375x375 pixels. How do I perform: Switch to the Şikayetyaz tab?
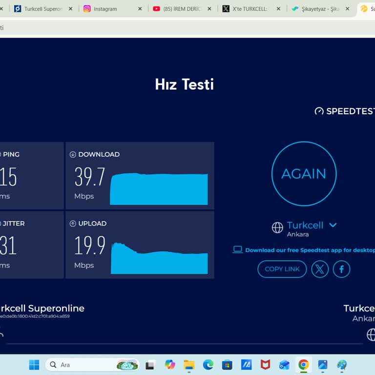click(320, 9)
